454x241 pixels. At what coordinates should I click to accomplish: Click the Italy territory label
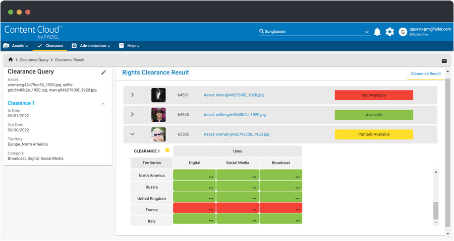click(151, 221)
